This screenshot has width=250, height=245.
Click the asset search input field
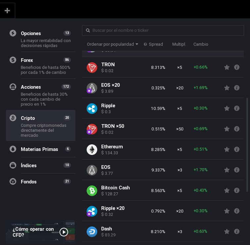point(163,30)
